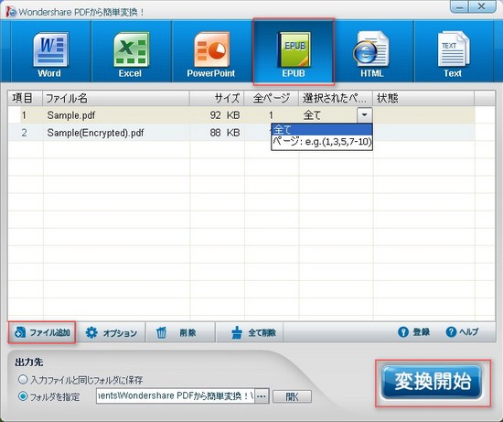
Task: Click ファイル名 column header
Action: point(116,98)
